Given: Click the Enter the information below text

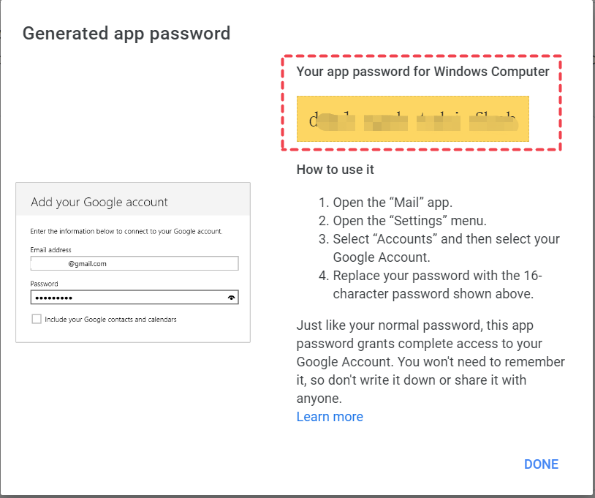Looking at the screenshot, I should (x=126, y=231).
